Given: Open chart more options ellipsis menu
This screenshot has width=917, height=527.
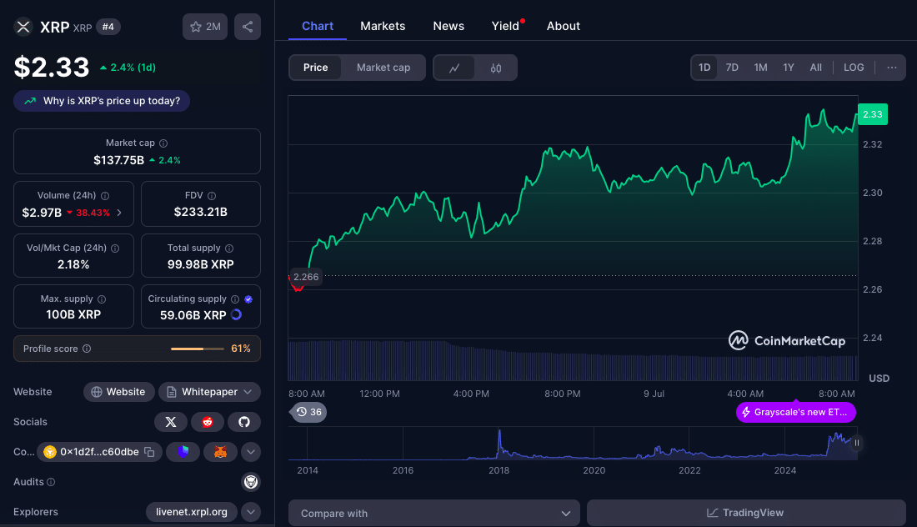Looking at the screenshot, I should tap(891, 68).
